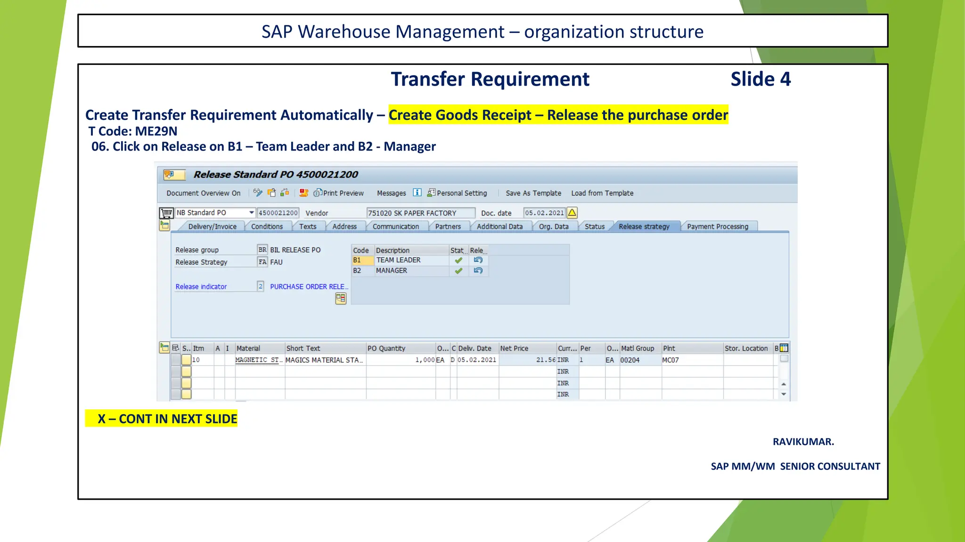This screenshot has height=542, width=965.
Task: Click PO Quantity column header
Action: coord(401,348)
